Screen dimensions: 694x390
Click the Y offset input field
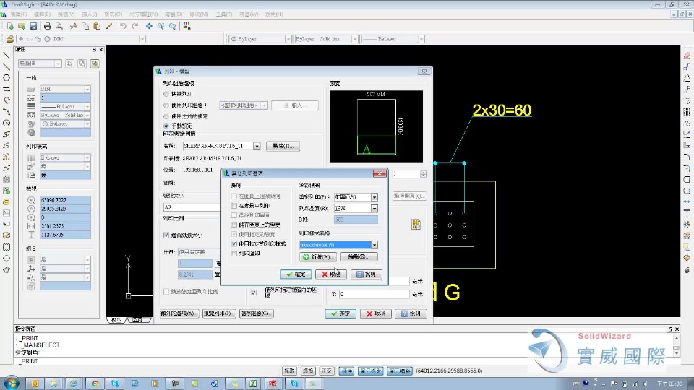tap(374, 295)
